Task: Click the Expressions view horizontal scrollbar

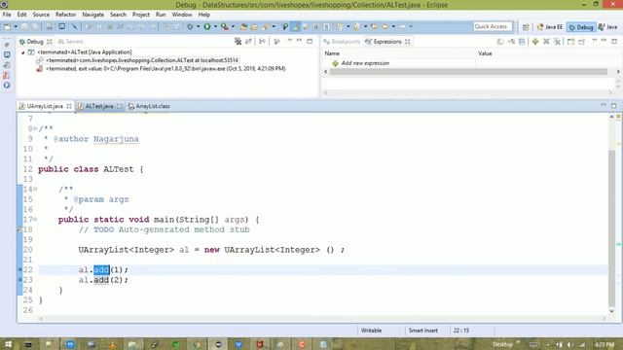Action: pyautogui.click(x=468, y=72)
